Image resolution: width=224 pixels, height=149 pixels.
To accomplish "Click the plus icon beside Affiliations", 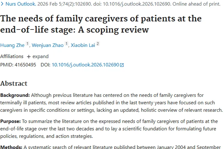I will tap(29, 57).
